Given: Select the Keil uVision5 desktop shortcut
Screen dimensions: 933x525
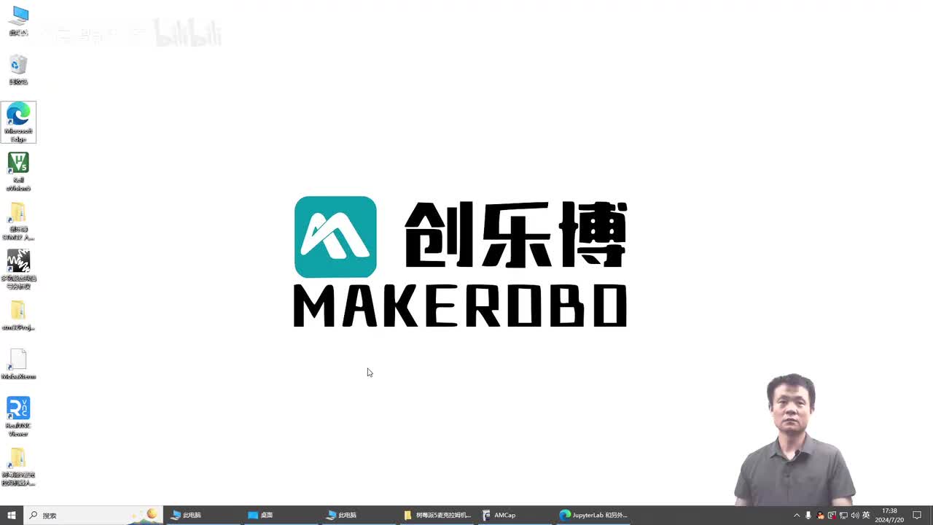Looking at the screenshot, I should coord(18,171).
